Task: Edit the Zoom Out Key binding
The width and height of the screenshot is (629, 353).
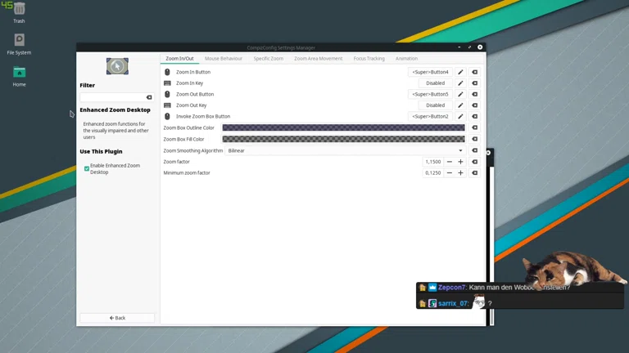Action: point(460,105)
